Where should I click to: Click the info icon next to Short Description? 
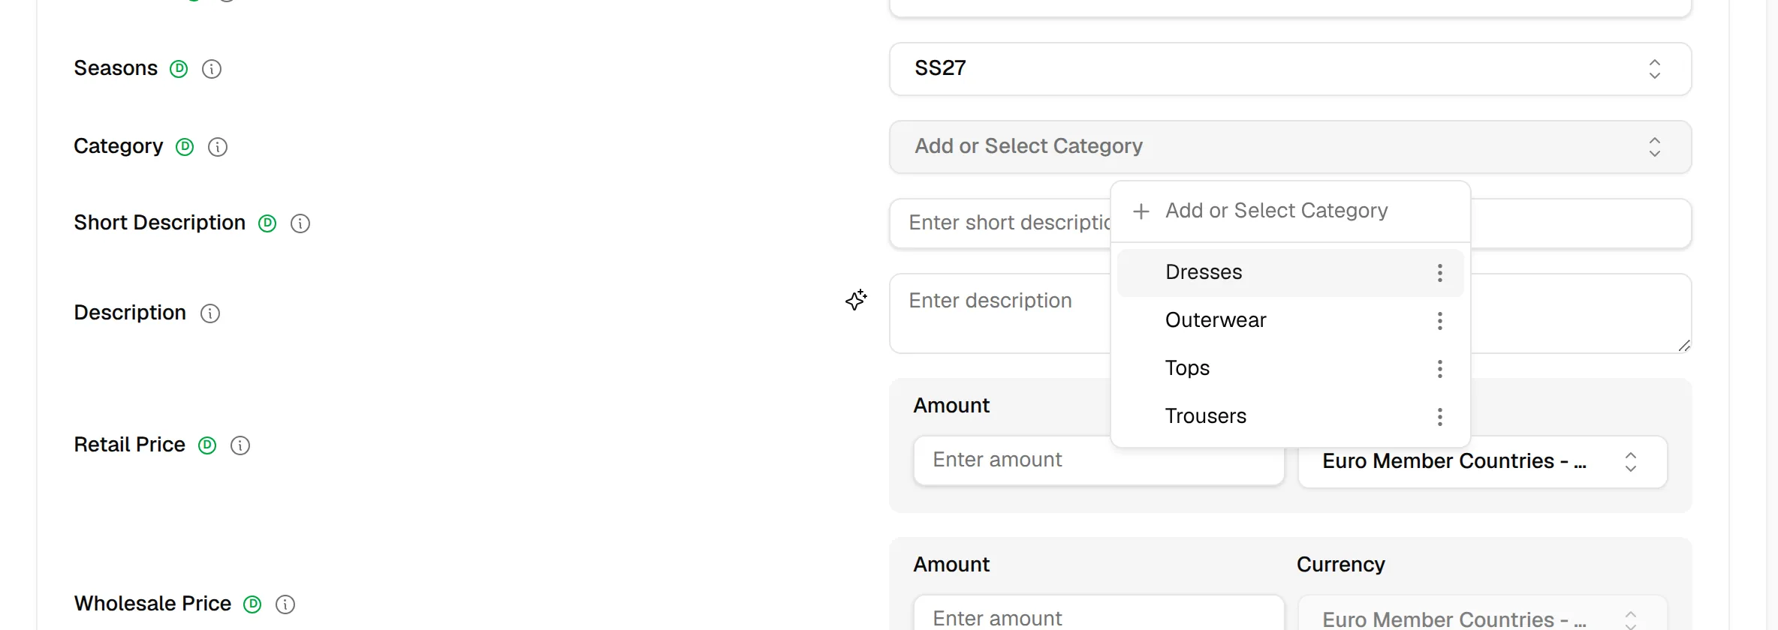tap(300, 223)
